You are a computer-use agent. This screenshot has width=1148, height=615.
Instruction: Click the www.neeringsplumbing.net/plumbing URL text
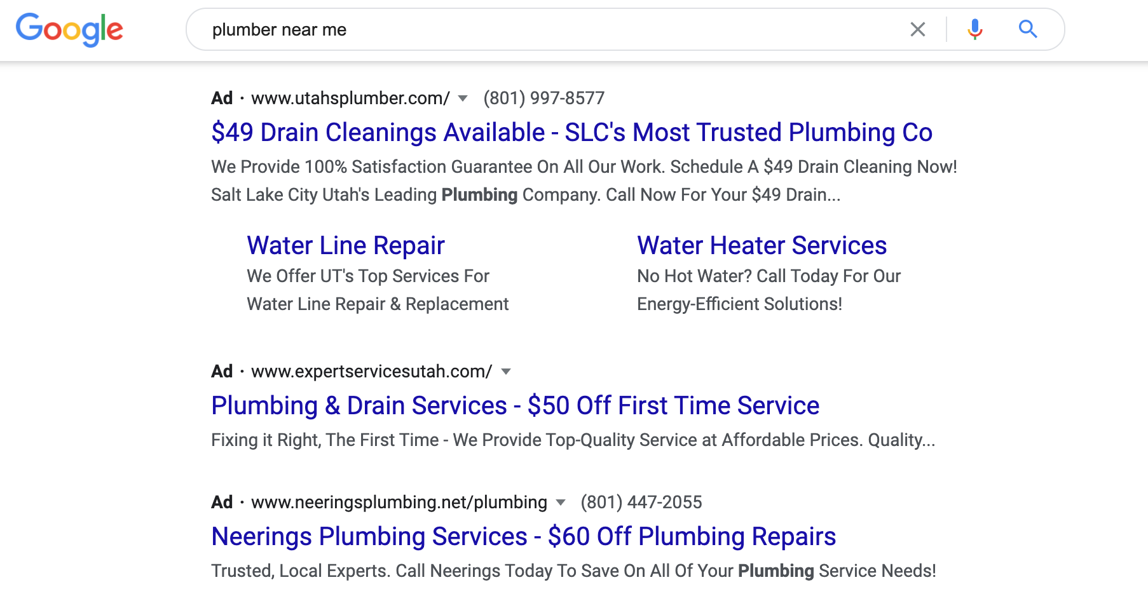[399, 502]
